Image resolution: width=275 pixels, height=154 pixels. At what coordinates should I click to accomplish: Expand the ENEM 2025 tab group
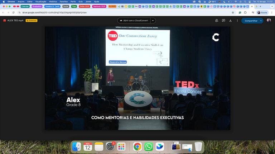coord(85,6)
